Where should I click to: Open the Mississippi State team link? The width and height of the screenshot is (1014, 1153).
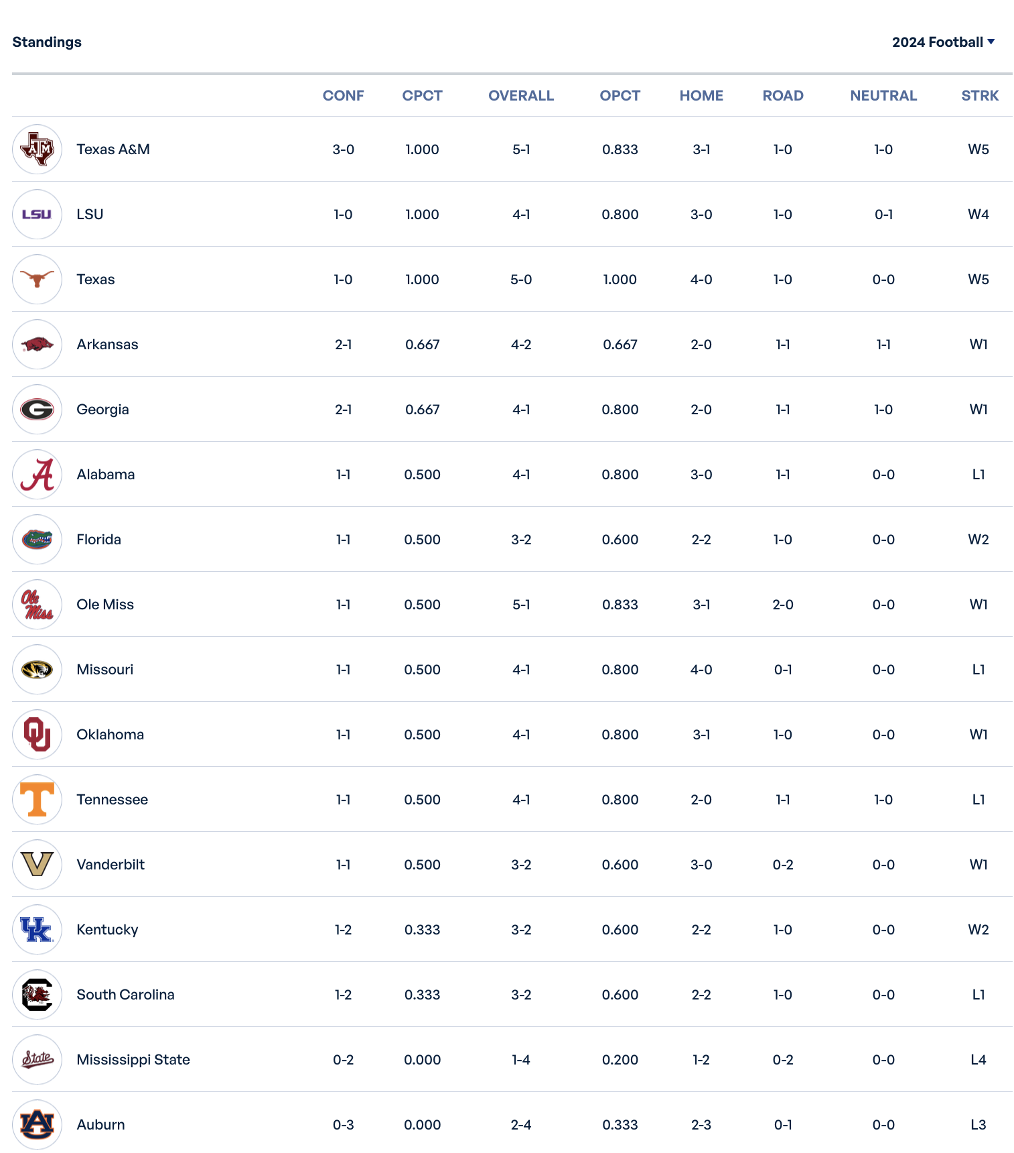point(133,1060)
